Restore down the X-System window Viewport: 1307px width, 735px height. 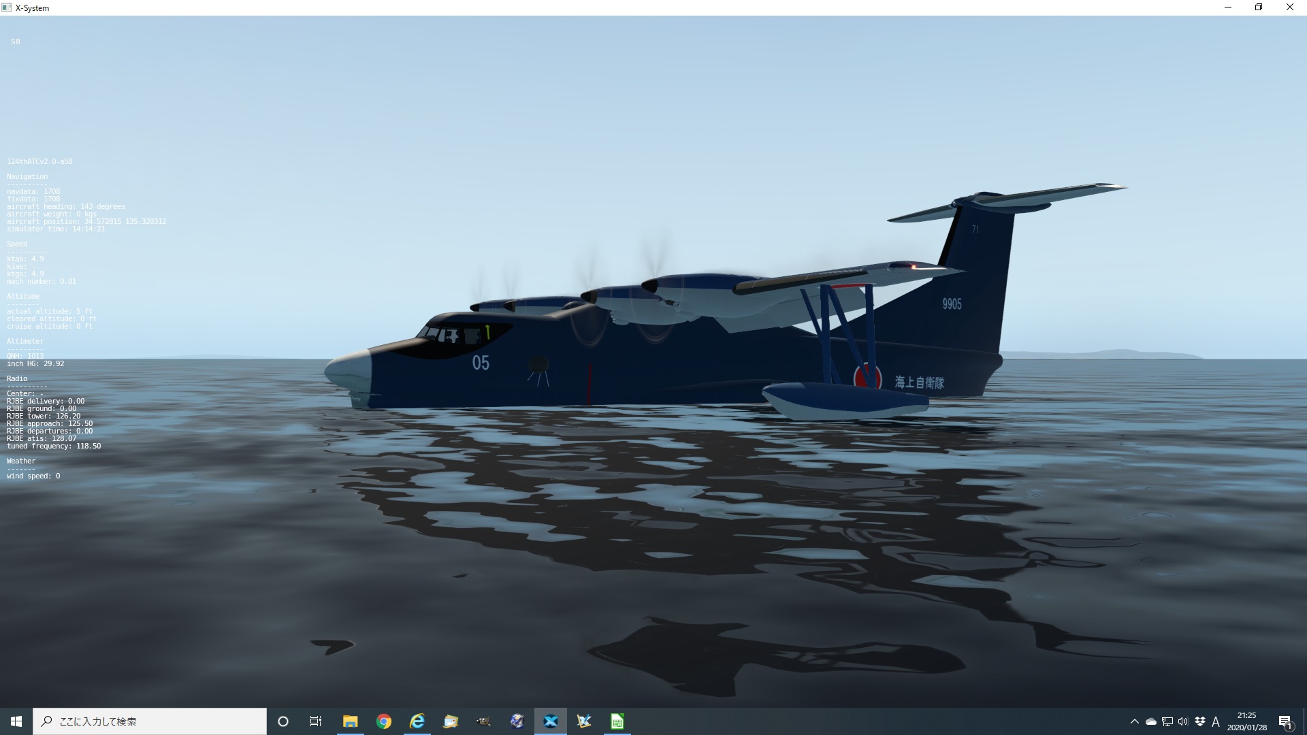[x=1259, y=7]
